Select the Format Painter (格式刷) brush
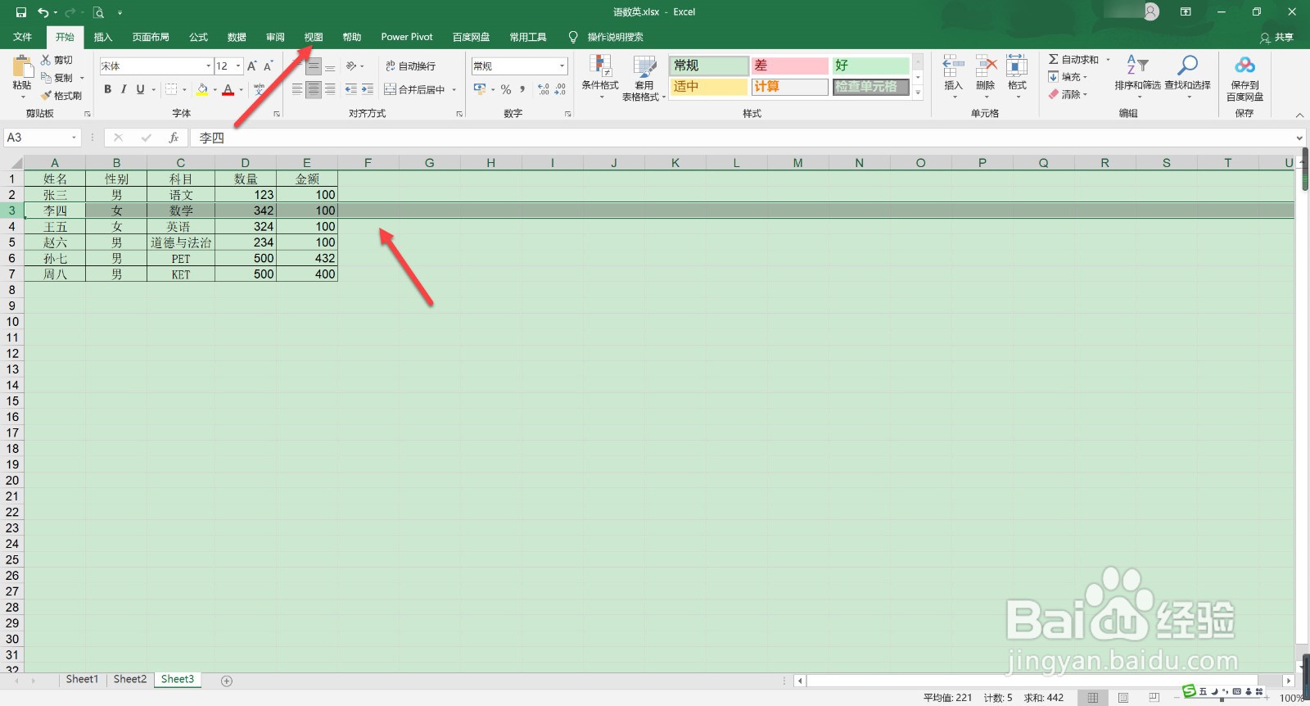Viewport: 1310px width, 706px height. 46,96
